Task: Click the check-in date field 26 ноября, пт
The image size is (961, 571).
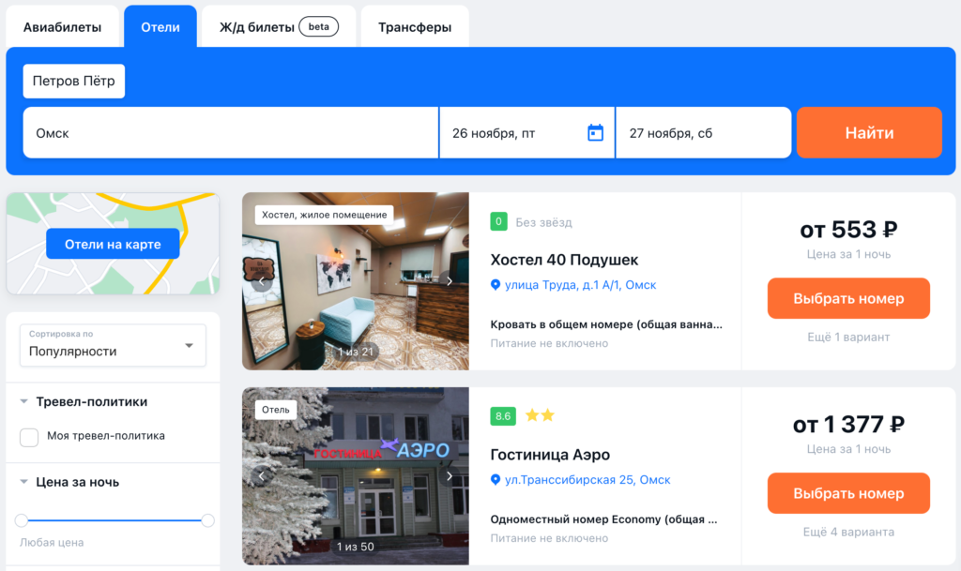Action: [527, 133]
